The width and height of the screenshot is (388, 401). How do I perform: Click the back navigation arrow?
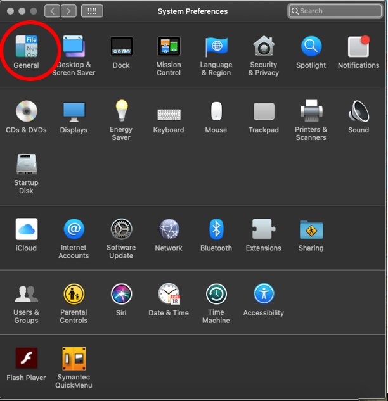click(x=52, y=11)
